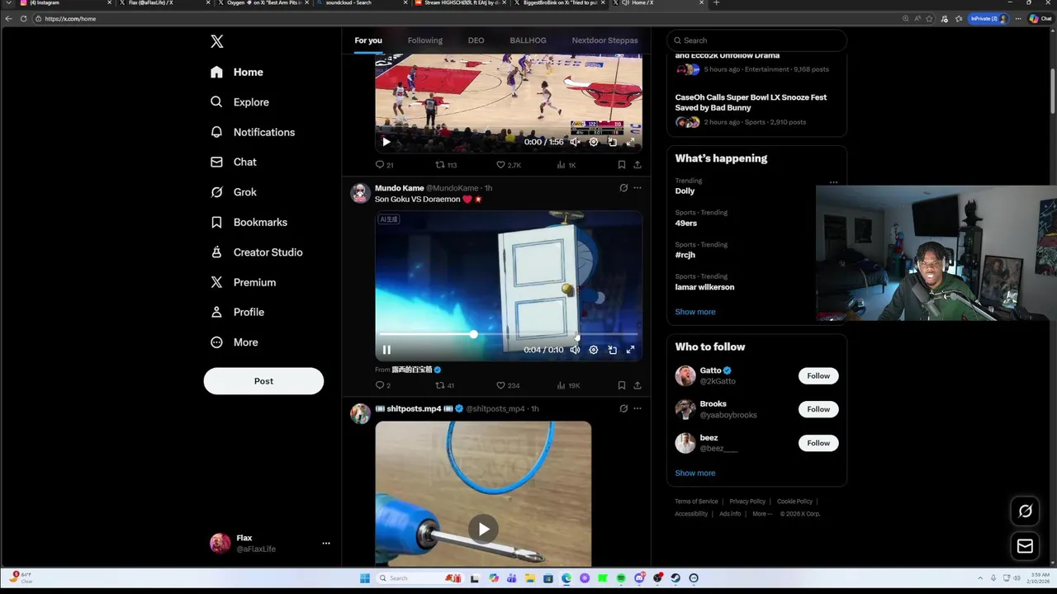Repost the Mundo Kame post with 41 reposts
Screen dimensions: 1057x594
click(x=445, y=385)
